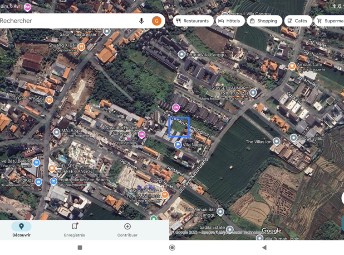Tap the Sunset Laundry Express Bali marker

[253, 93]
